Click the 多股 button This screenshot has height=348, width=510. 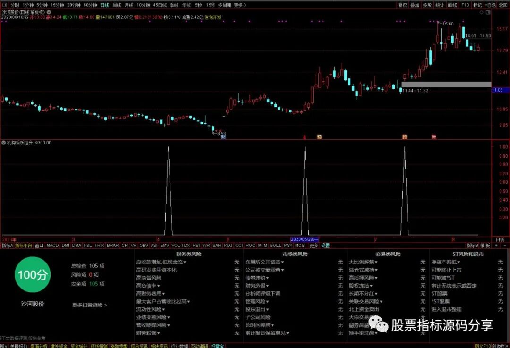[x=427, y=5]
